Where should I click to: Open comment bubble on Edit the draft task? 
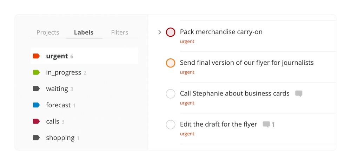click(x=266, y=124)
